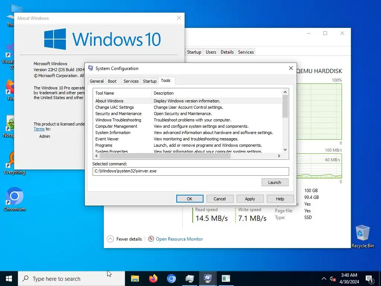Switch to Task Manager taskbar icon

click(189, 279)
